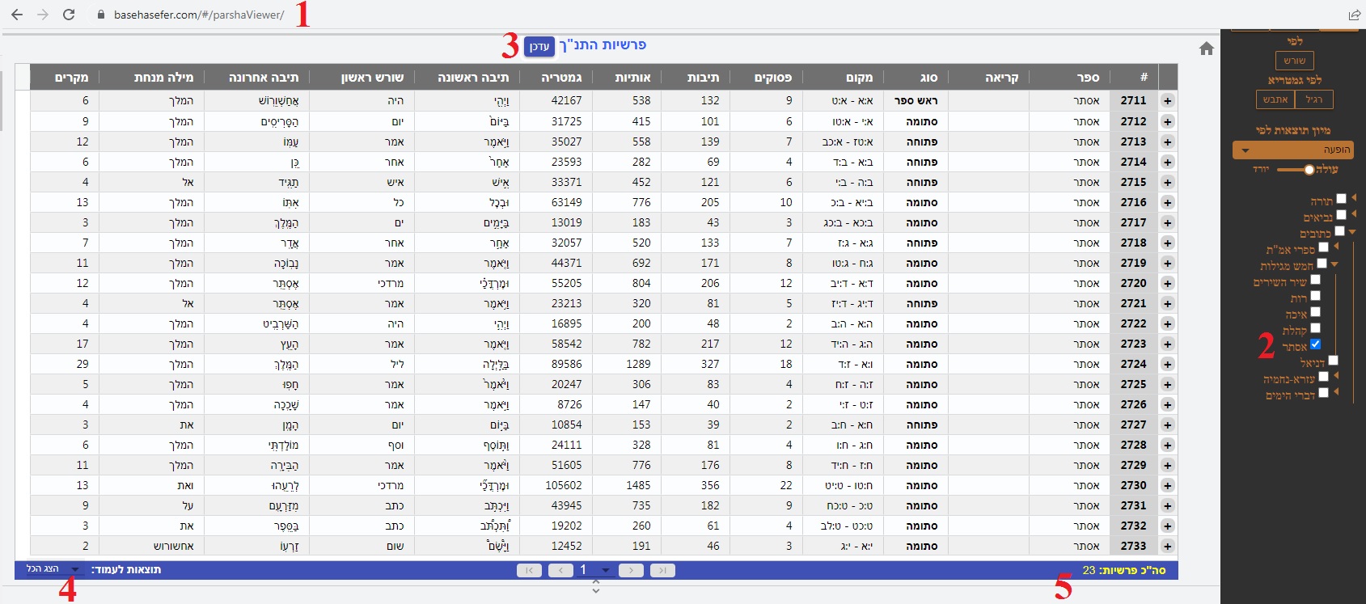Expand row 2716 with plus icon
1366x604 pixels.
pyautogui.click(x=1167, y=202)
